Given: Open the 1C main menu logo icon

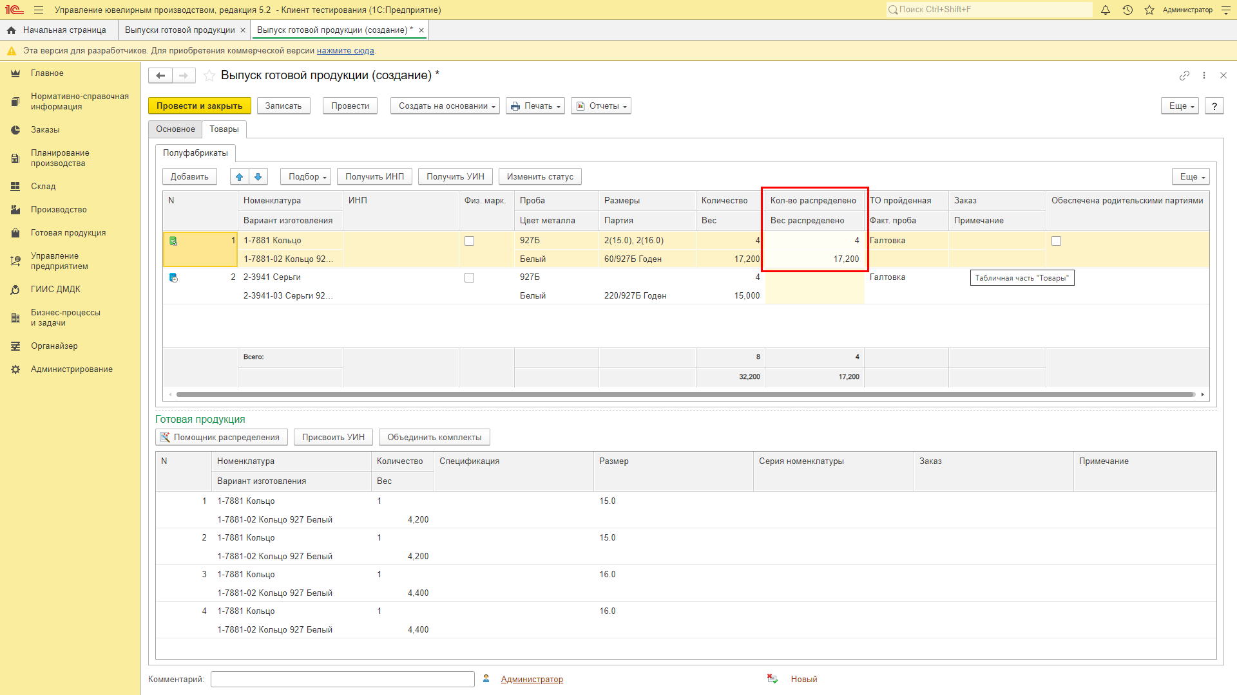Looking at the screenshot, I should click(14, 10).
